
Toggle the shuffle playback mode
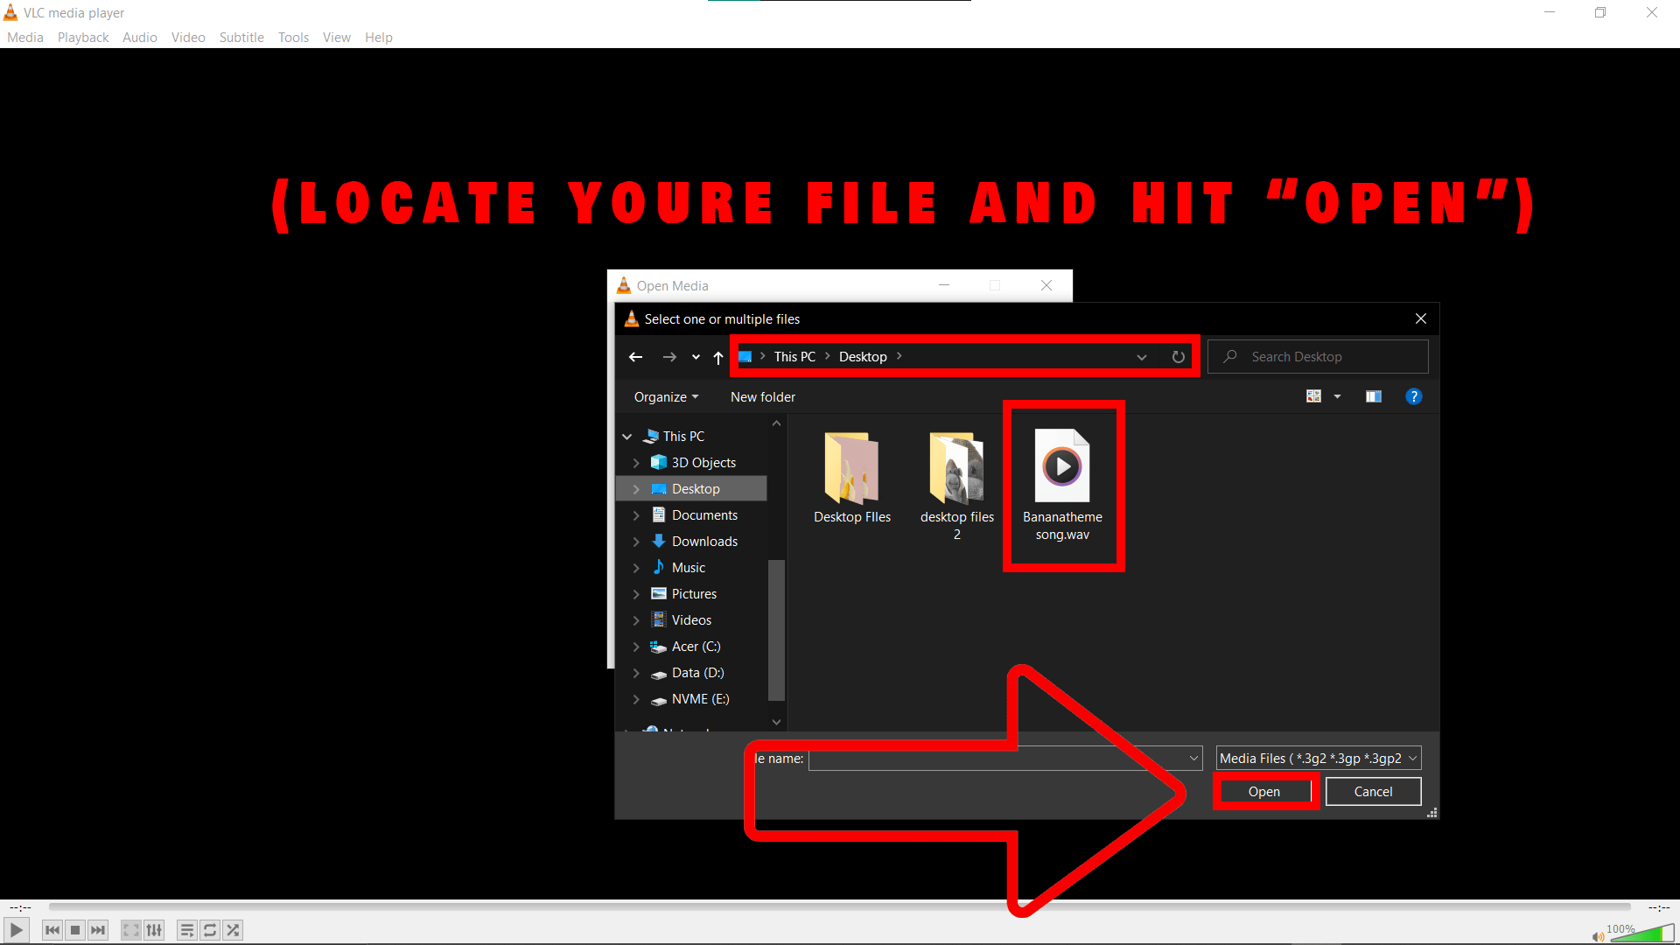coord(232,929)
